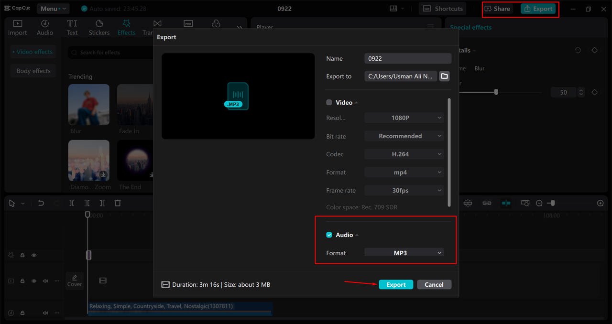This screenshot has width=612, height=324.
Task: Open the Frame rate 30fps dropdown
Action: coord(404,190)
